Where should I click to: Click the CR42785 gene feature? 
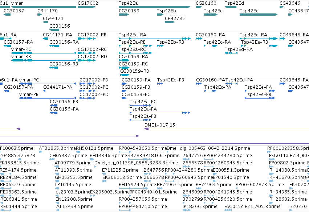(170, 22)
